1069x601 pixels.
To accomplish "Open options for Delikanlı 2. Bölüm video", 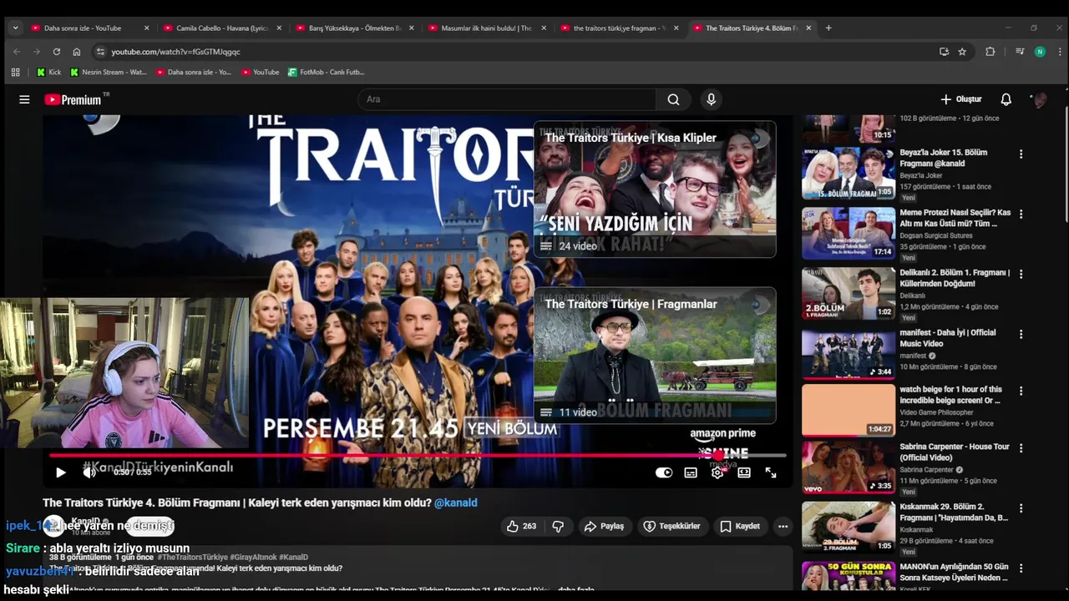I will click(1021, 274).
